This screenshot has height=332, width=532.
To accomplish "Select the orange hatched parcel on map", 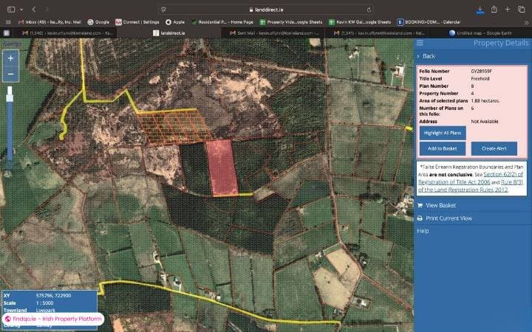I will tap(174, 126).
